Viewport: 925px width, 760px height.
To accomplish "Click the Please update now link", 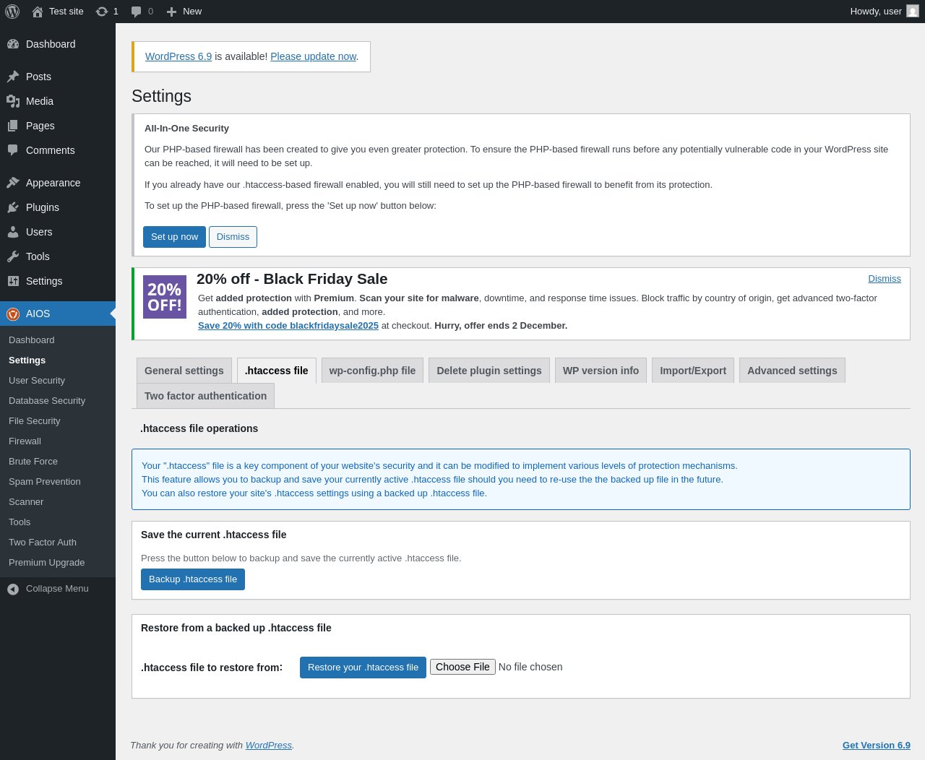I will click(313, 56).
